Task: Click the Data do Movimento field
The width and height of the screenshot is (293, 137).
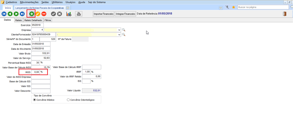Action: tap(41, 49)
